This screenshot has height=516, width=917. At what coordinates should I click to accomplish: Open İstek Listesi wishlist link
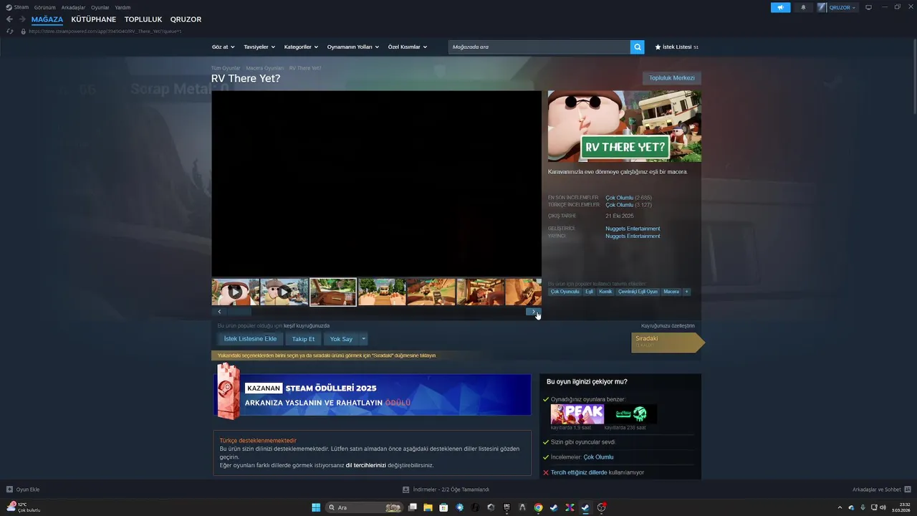click(x=676, y=47)
